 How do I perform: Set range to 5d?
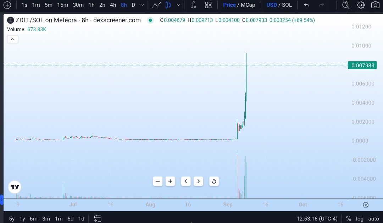click(x=70, y=219)
